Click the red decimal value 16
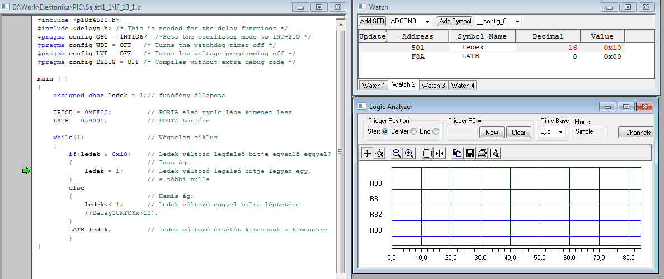Viewport: 664px width, 279px height. pos(572,48)
